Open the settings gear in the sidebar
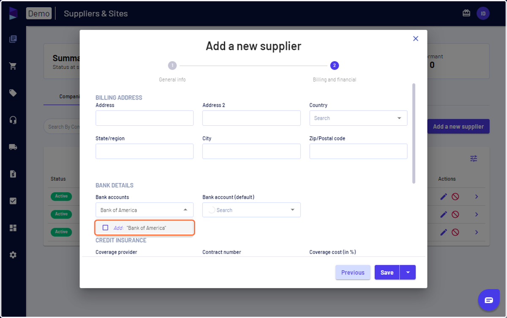This screenshot has height=318, width=507. coord(13,255)
